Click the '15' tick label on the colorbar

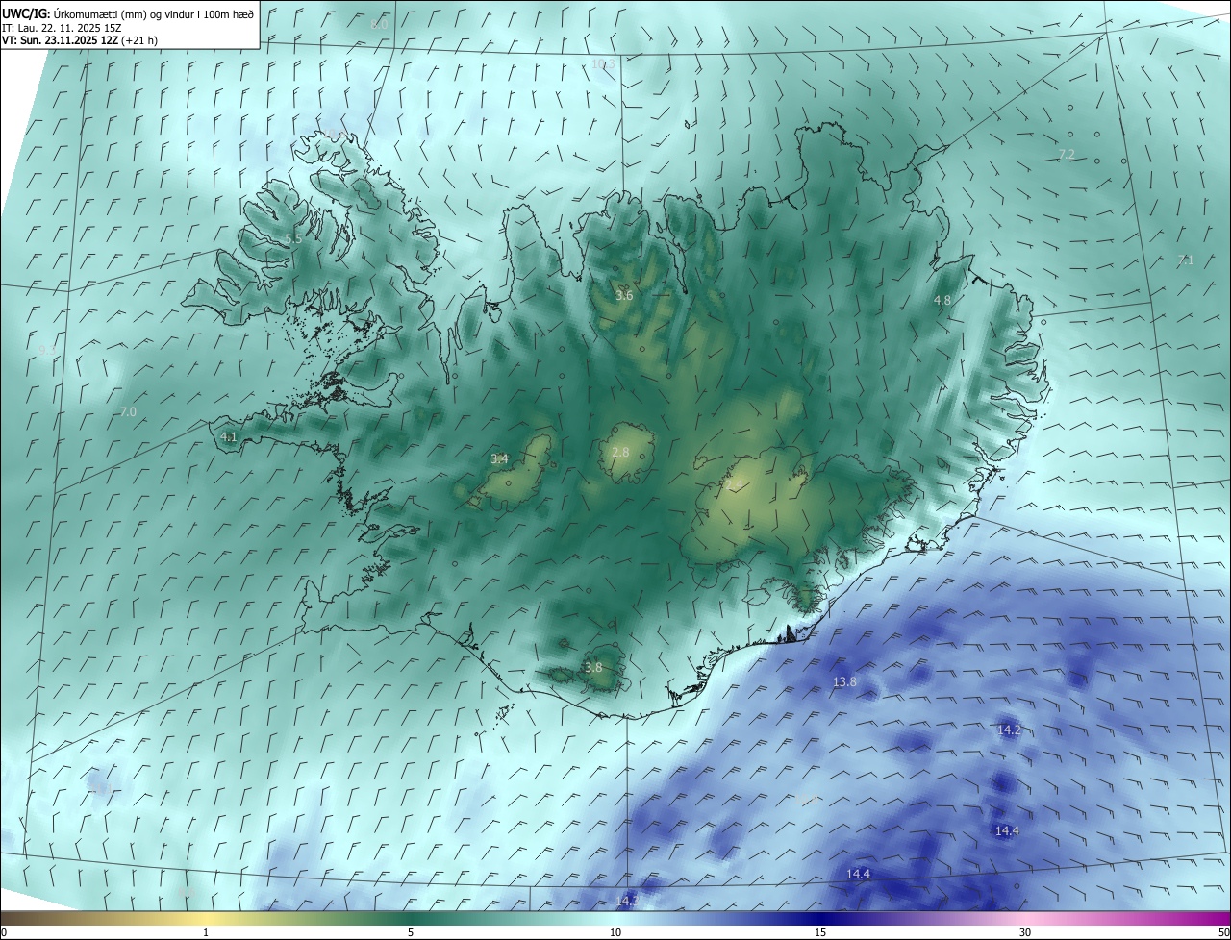coord(820,932)
